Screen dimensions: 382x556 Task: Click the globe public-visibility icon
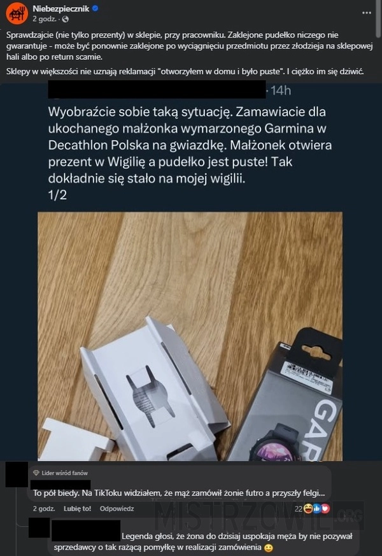point(65,20)
